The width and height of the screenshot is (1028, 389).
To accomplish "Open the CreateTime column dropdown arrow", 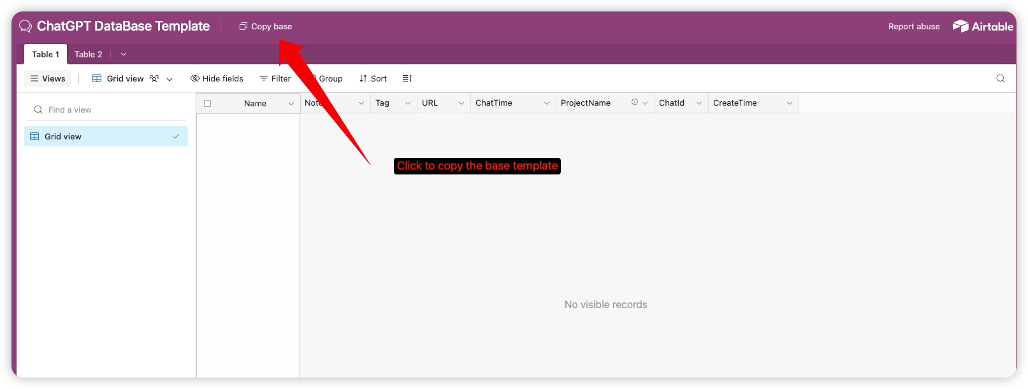I will point(790,103).
